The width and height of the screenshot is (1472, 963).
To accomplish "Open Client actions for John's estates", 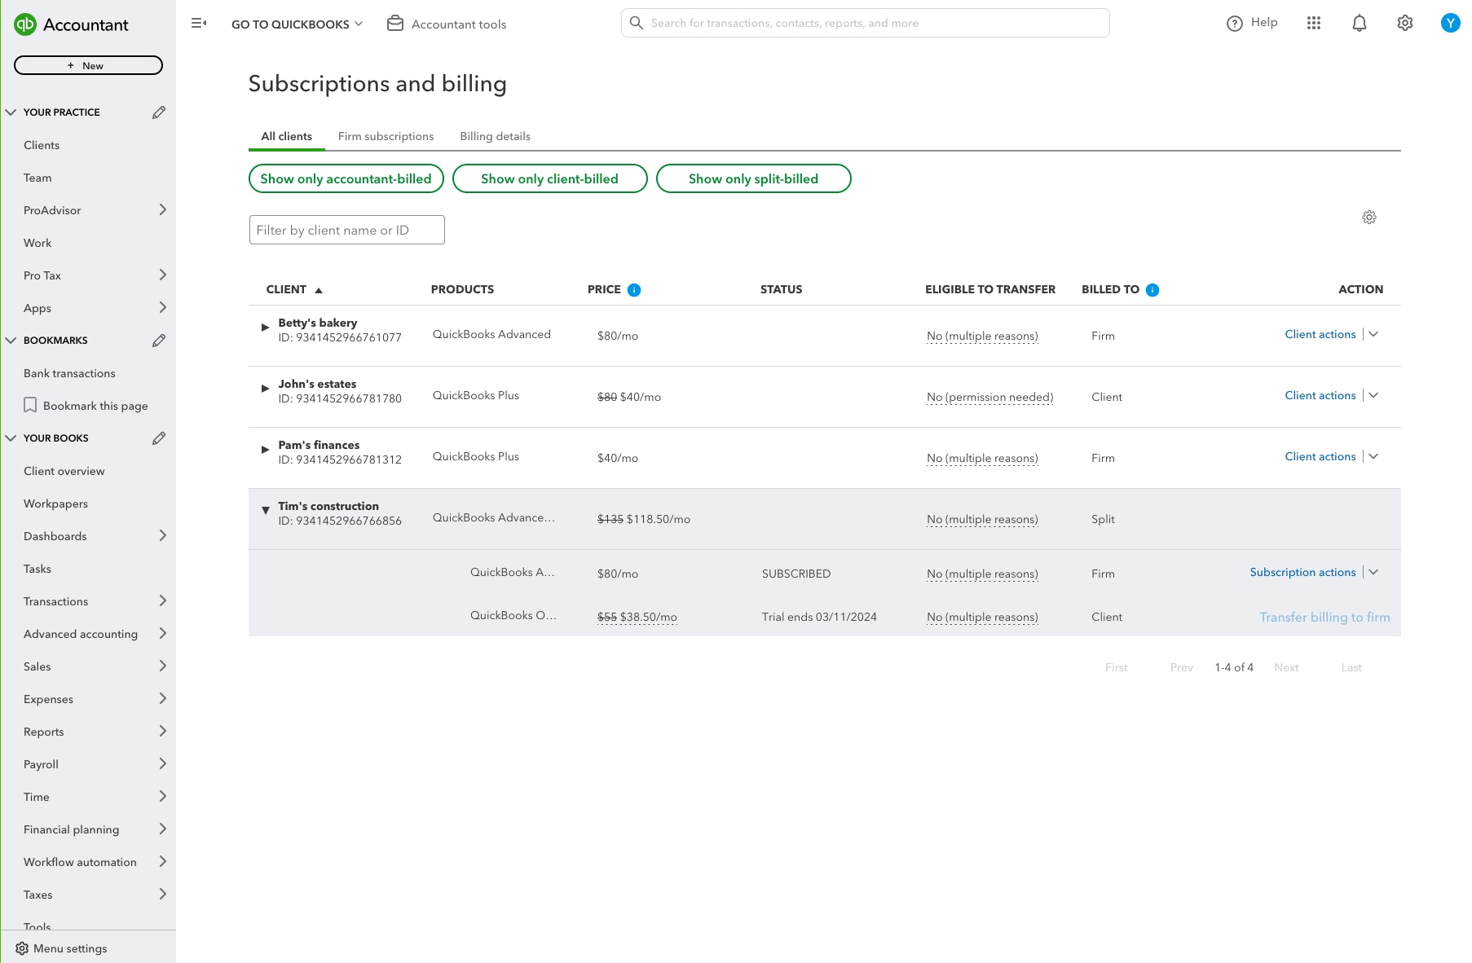I will 1320,395.
